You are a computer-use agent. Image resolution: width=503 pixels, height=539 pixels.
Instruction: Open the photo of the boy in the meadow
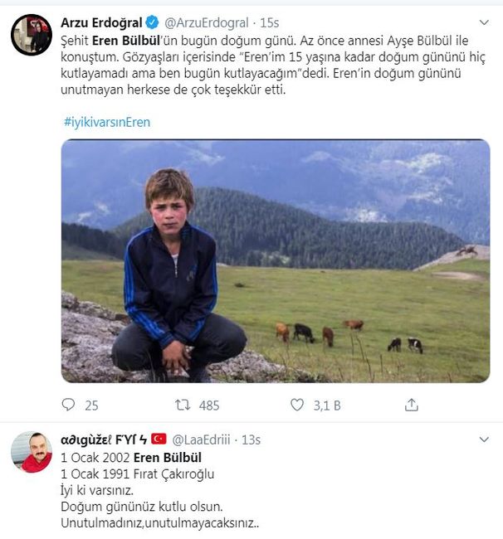pyautogui.click(x=276, y=260)
